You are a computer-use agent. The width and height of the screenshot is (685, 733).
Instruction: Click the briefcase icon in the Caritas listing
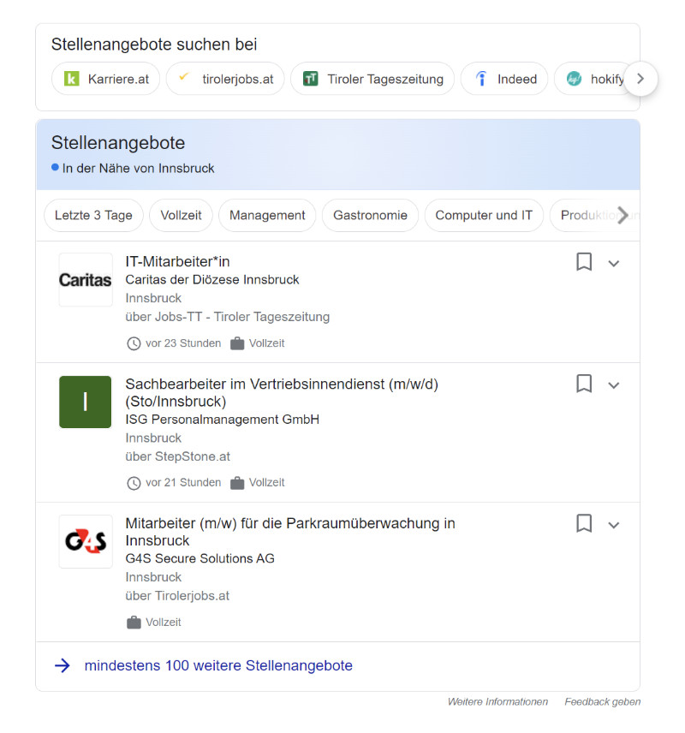[237, 343]
